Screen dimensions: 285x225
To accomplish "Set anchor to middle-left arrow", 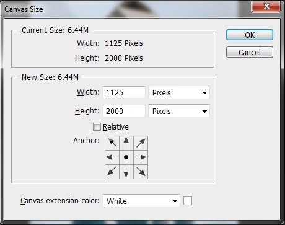I will (112, 157).
